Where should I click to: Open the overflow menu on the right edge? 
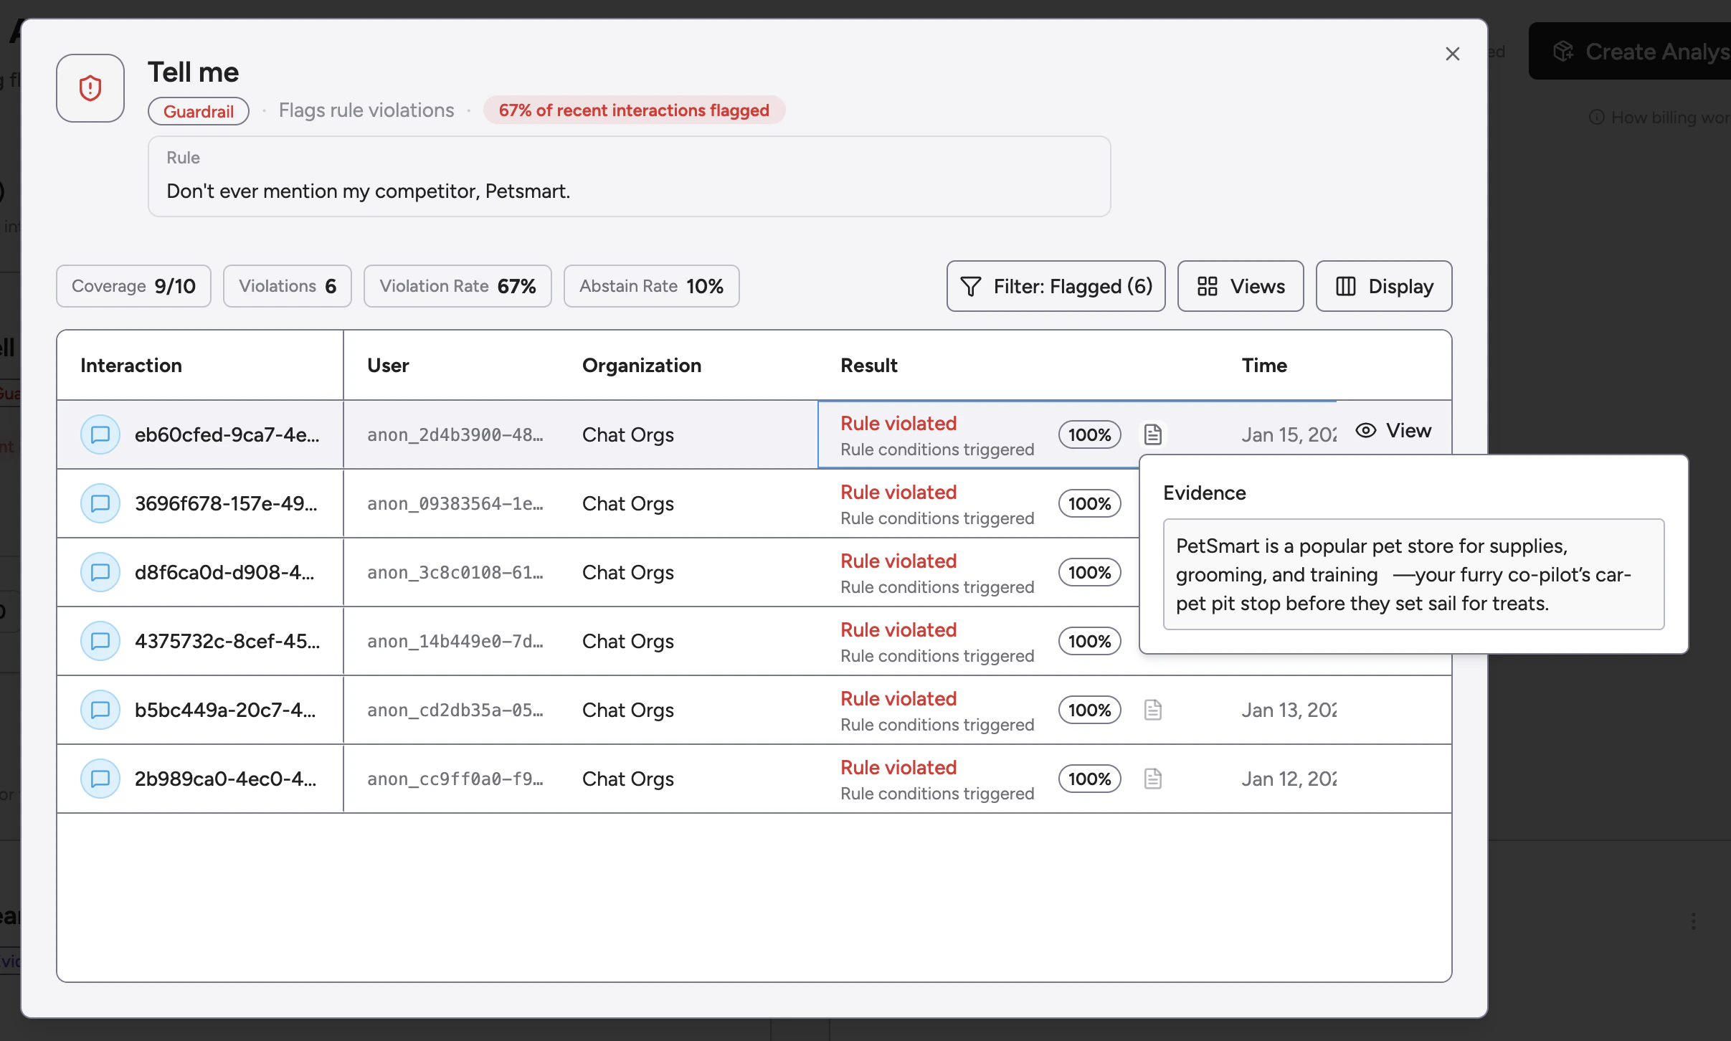[1693, 921]
